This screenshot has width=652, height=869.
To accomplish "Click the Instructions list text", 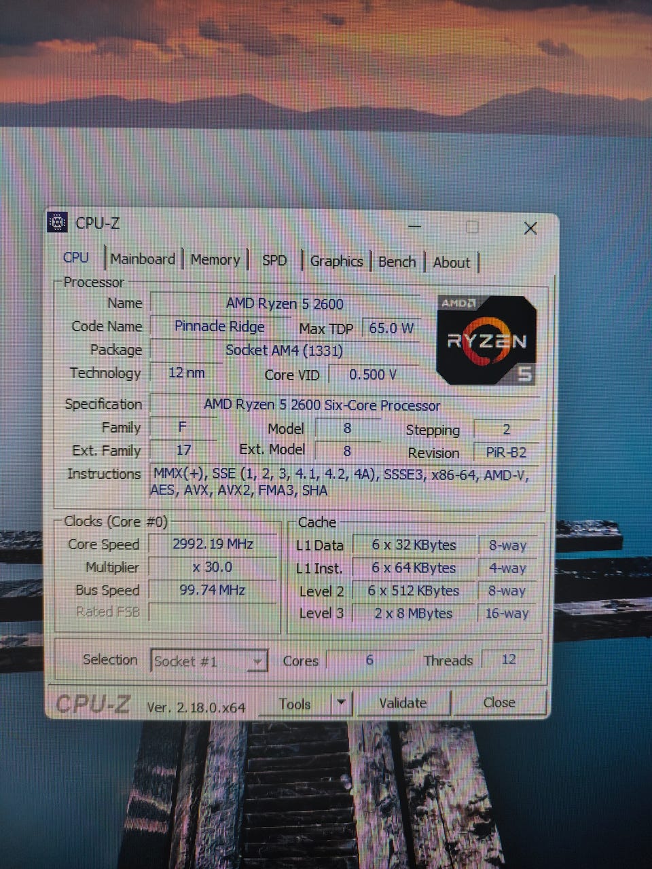I will click(x=340, y=482).
